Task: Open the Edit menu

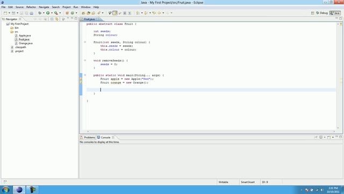Action: click(x=10, y=7)
